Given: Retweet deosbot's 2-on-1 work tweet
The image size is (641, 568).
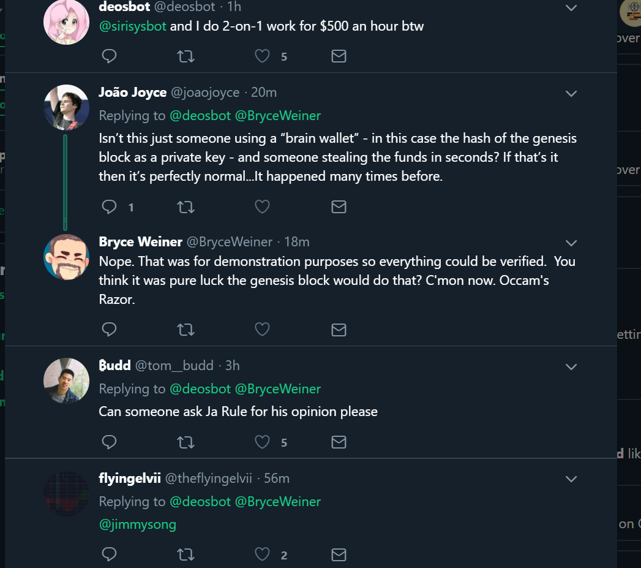Looking at the screenshot, I should tap(186, 56).
